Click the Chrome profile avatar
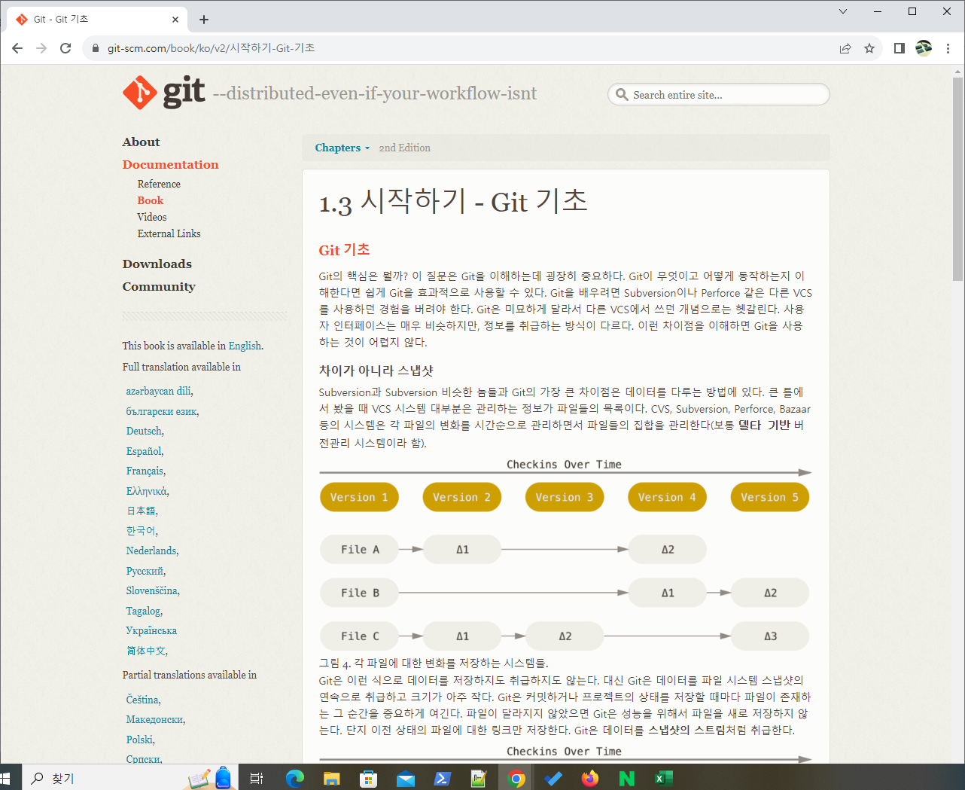This screenshot has height=790, width=965. coord(924,48)
